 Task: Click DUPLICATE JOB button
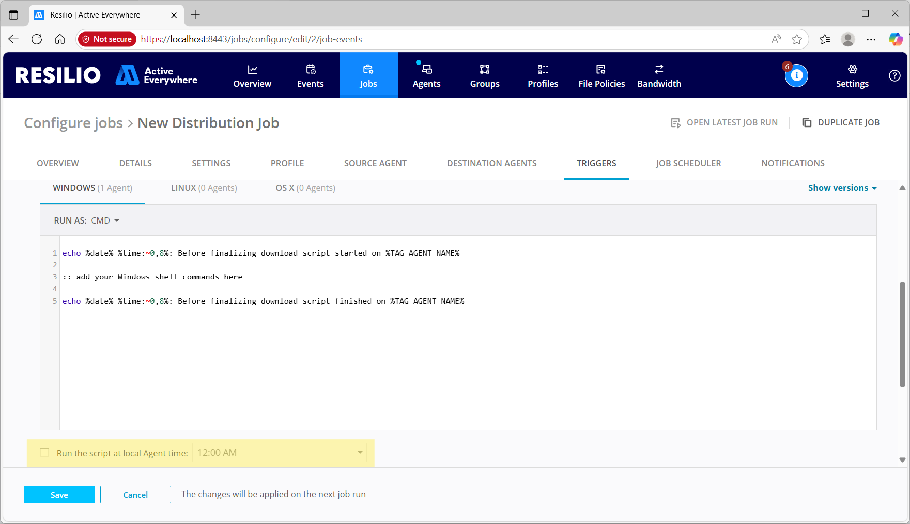[x=841, y=123]
